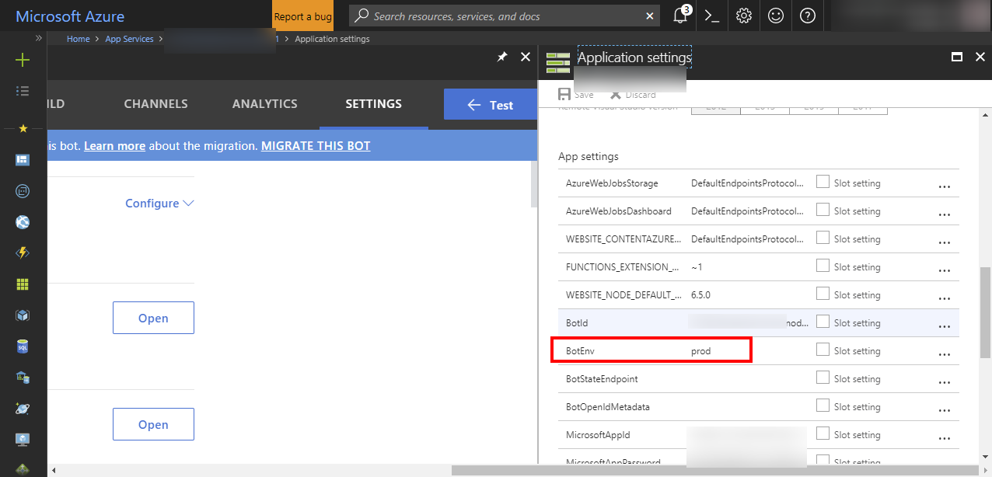Image resolution: width=992 pixels, height=477 pixels.
Task: Save the application settings
Action: [577, 94]
